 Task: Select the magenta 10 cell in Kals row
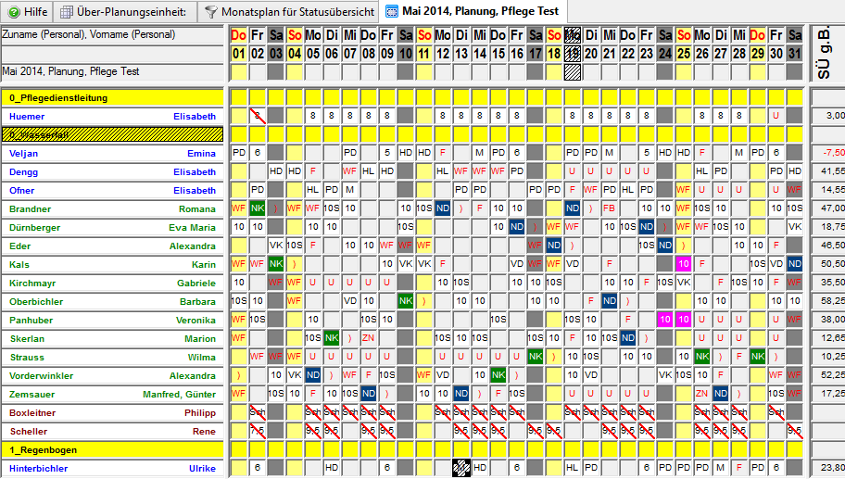pos(684,264)
